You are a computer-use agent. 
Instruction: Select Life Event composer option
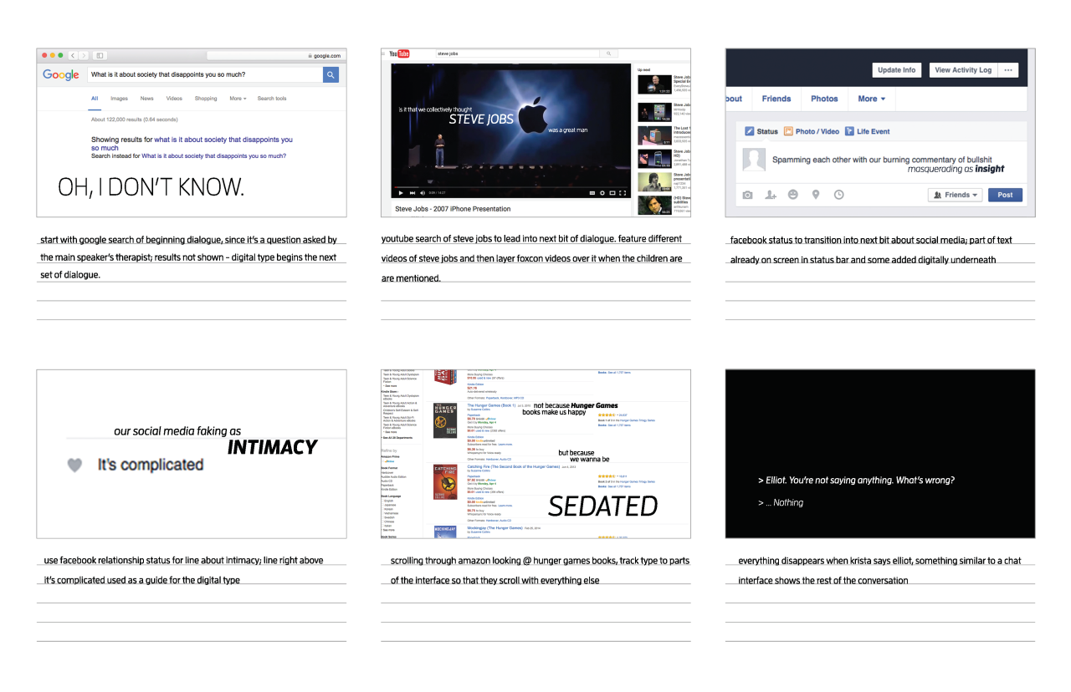867,131
